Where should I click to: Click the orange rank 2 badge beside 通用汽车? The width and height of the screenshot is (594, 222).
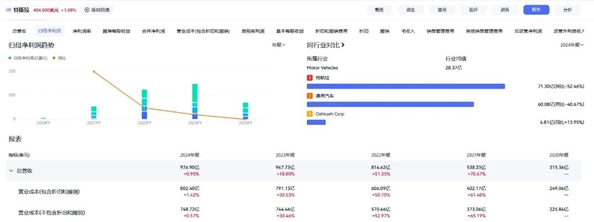pyautogui.click(x=310, y=96)
